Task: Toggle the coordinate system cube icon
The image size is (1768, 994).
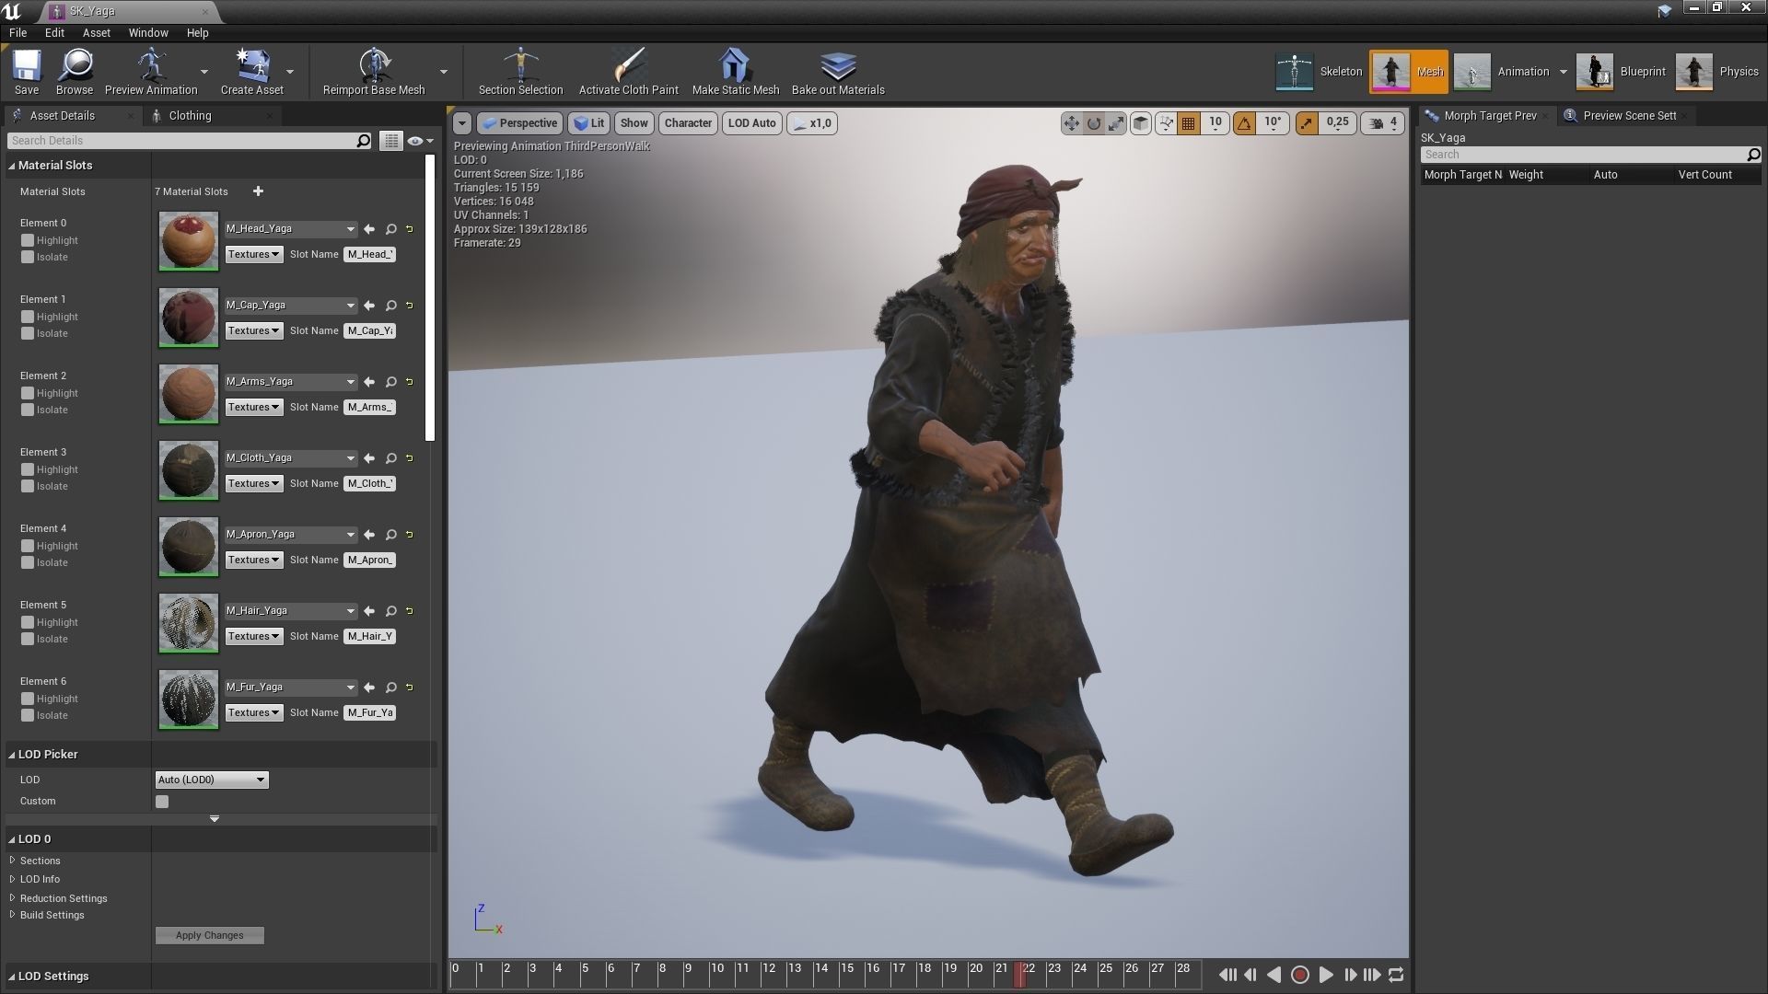Action: [1141, 123]
